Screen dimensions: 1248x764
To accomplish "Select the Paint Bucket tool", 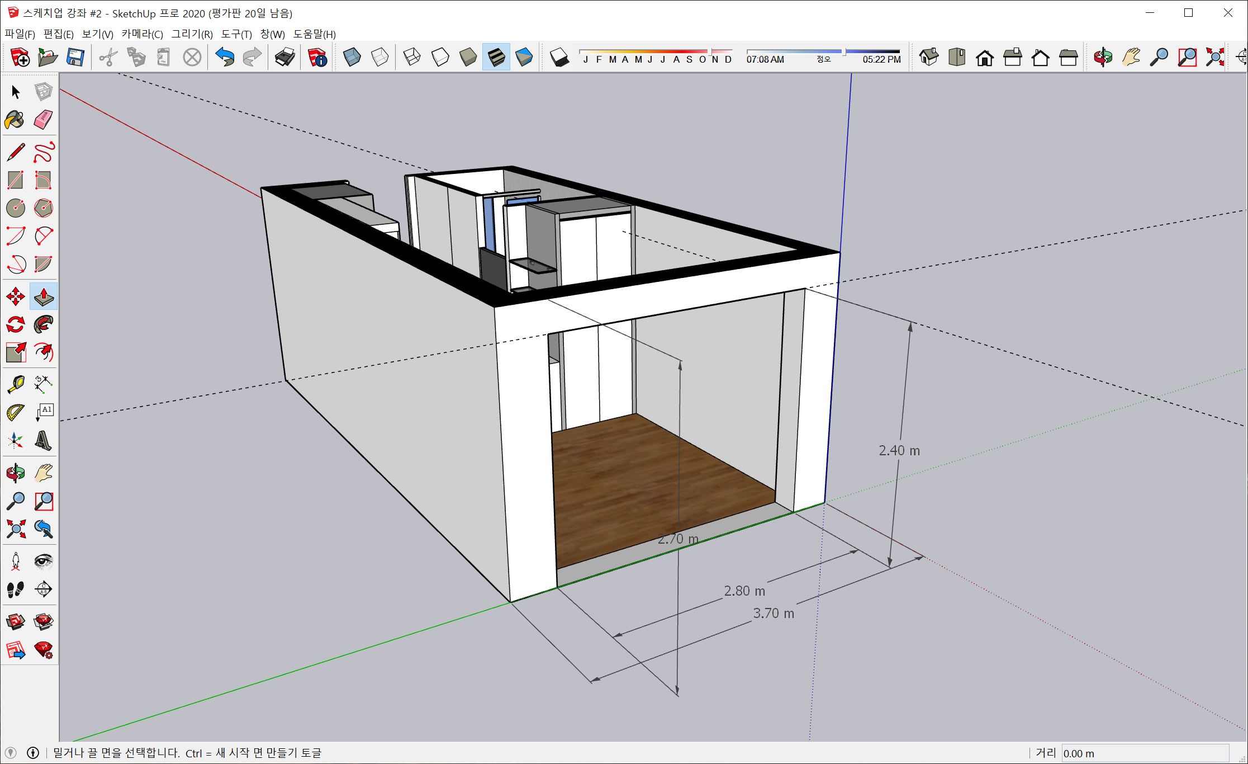I will (15, 119).
